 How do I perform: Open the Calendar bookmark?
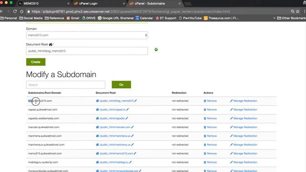[144, 18]
